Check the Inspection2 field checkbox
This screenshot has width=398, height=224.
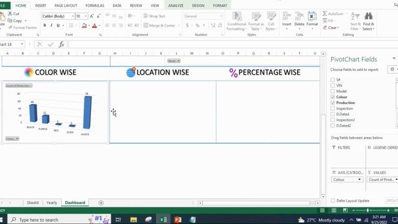tap(333, 120)
